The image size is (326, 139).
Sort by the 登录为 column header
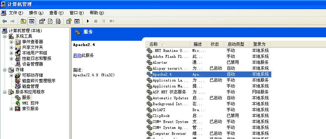[260, 44]
